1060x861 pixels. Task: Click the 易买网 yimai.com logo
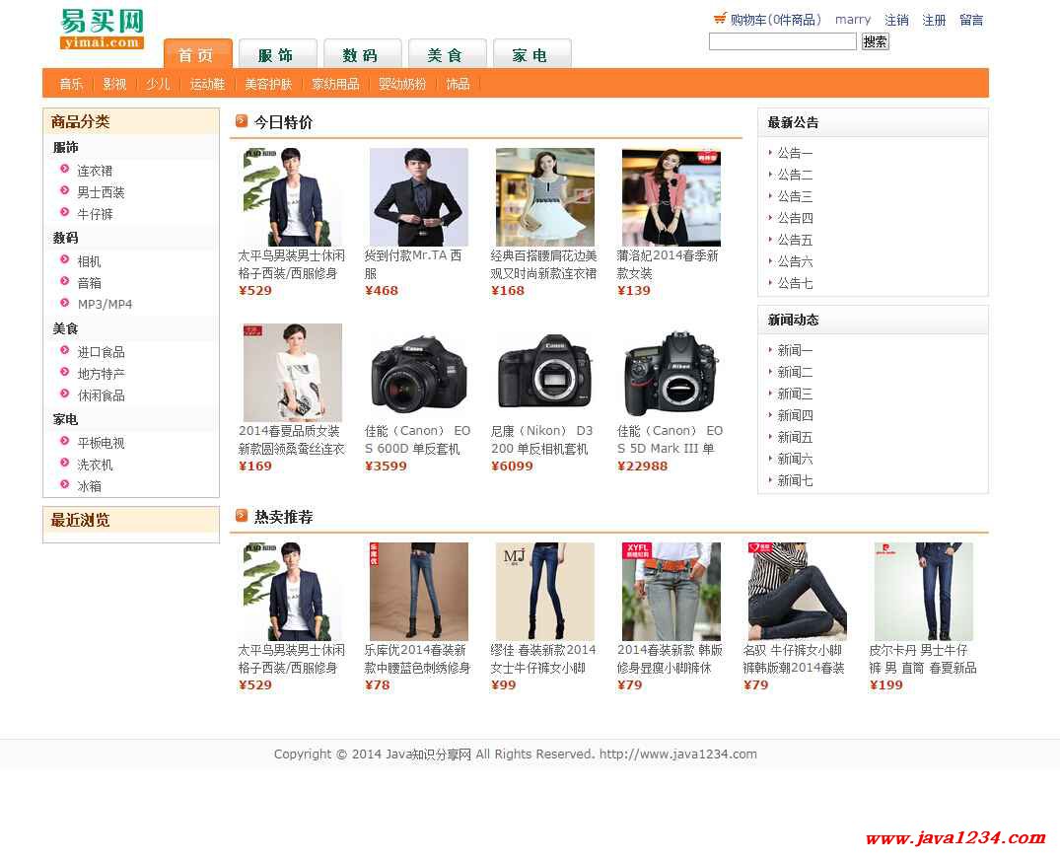pos(102,29)
